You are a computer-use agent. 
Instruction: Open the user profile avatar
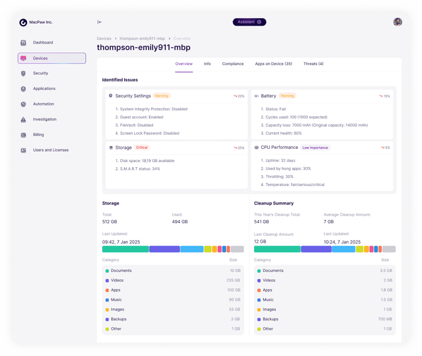[397, 22]
